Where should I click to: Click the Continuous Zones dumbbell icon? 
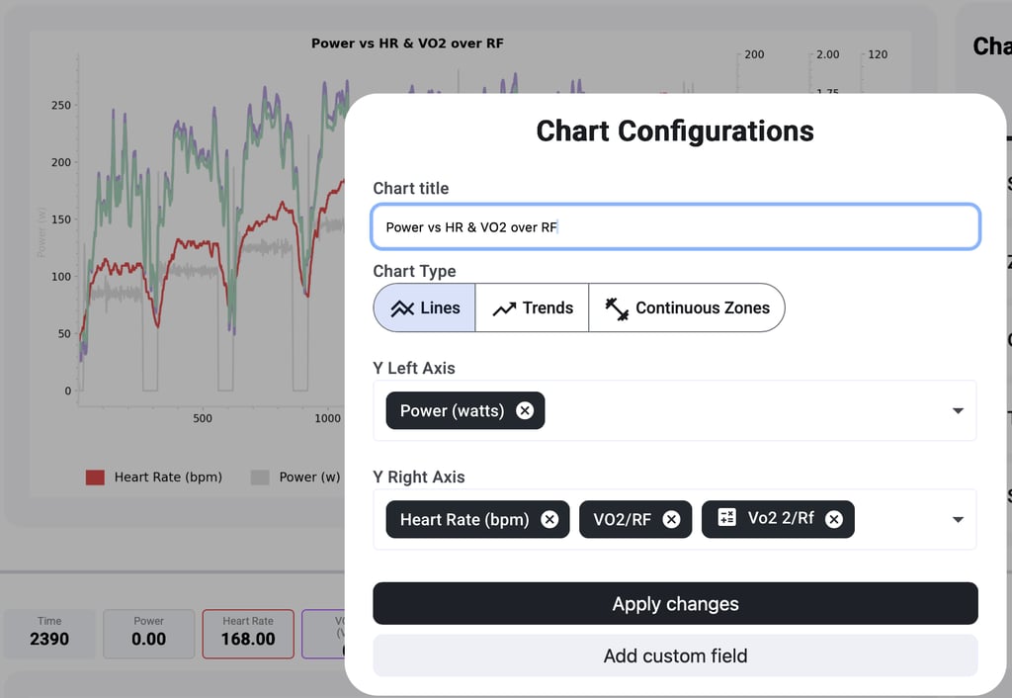617,308
